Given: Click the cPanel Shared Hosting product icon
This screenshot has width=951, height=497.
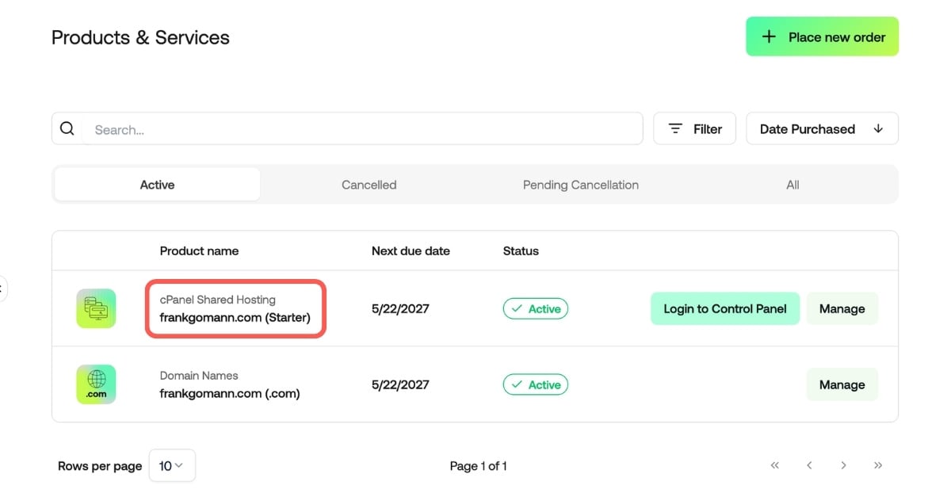Looking at the screenshot, I should 96,308.
